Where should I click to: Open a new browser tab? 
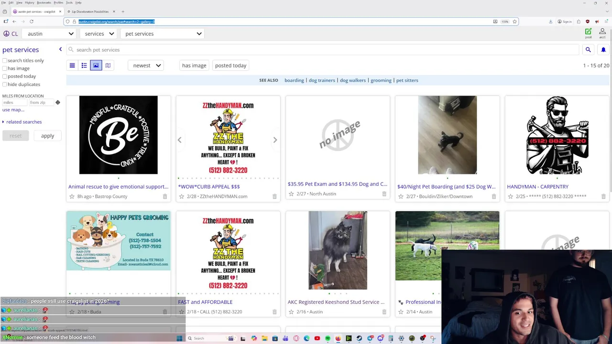(123, 11)
